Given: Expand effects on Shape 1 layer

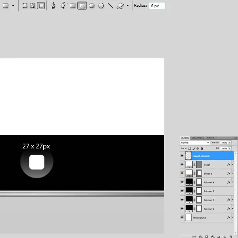Looking at the screenshot, I should [x=232, y=173].
